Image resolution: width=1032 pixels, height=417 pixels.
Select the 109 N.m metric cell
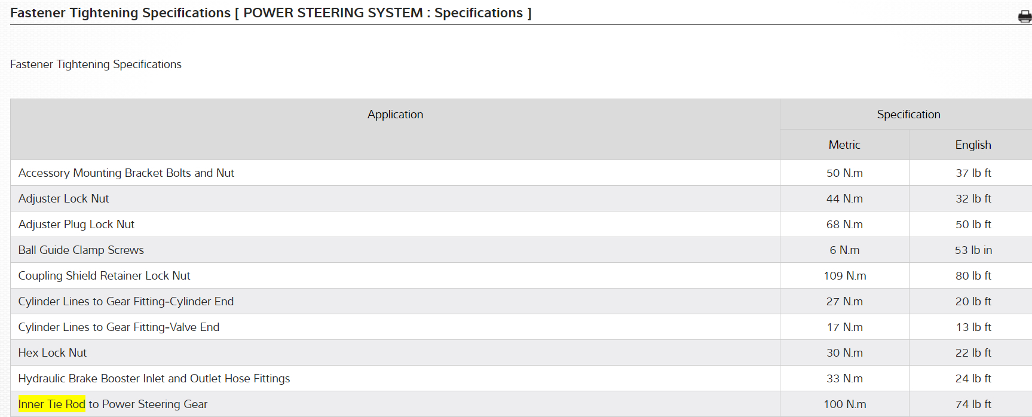click(844, 276)
